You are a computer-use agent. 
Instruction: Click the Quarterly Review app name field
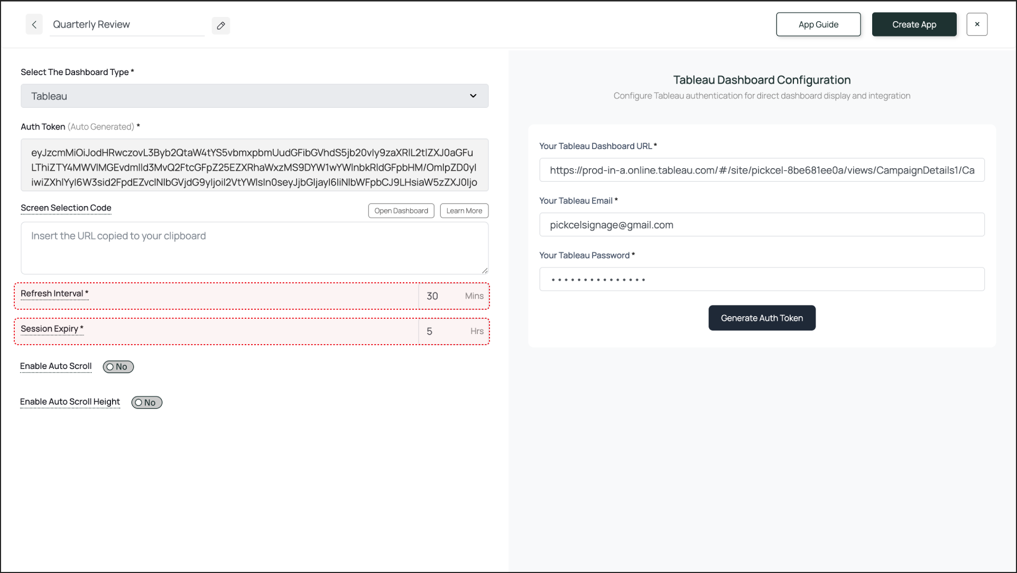point(127,25)
